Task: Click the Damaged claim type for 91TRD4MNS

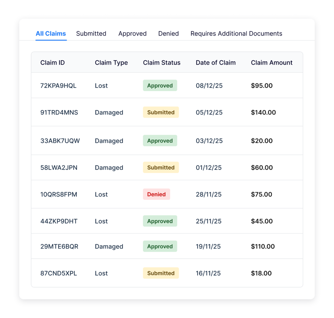Action: tap(109, 112)
